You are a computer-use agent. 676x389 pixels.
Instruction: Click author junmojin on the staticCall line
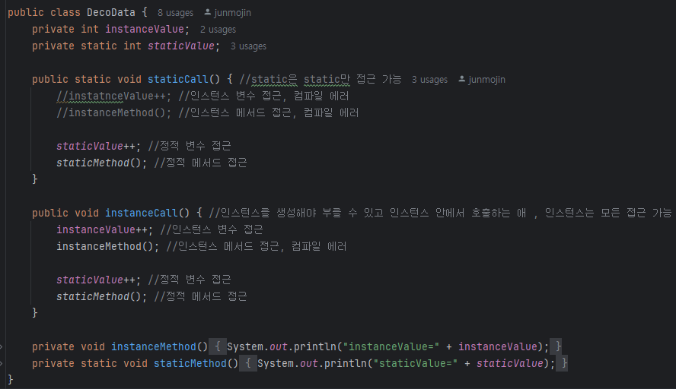tap(486, 80)
